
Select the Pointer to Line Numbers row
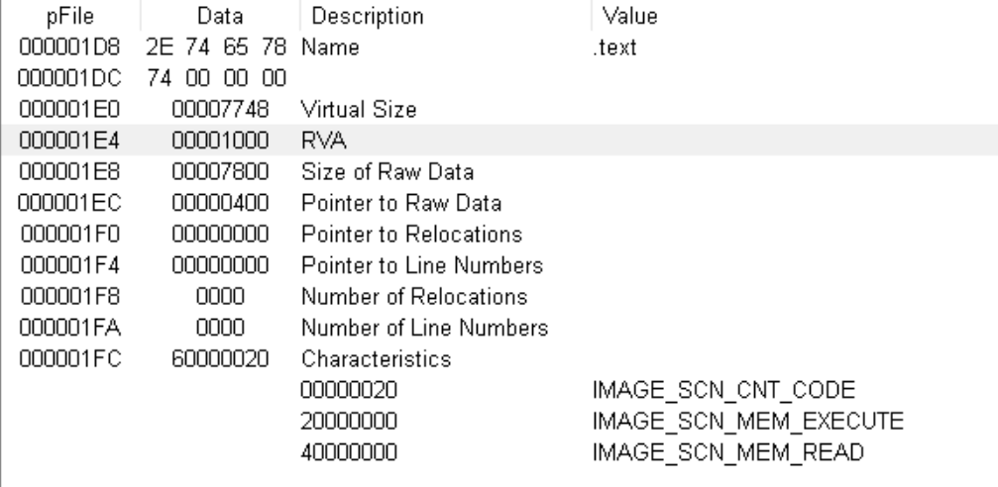coord(499,265)
